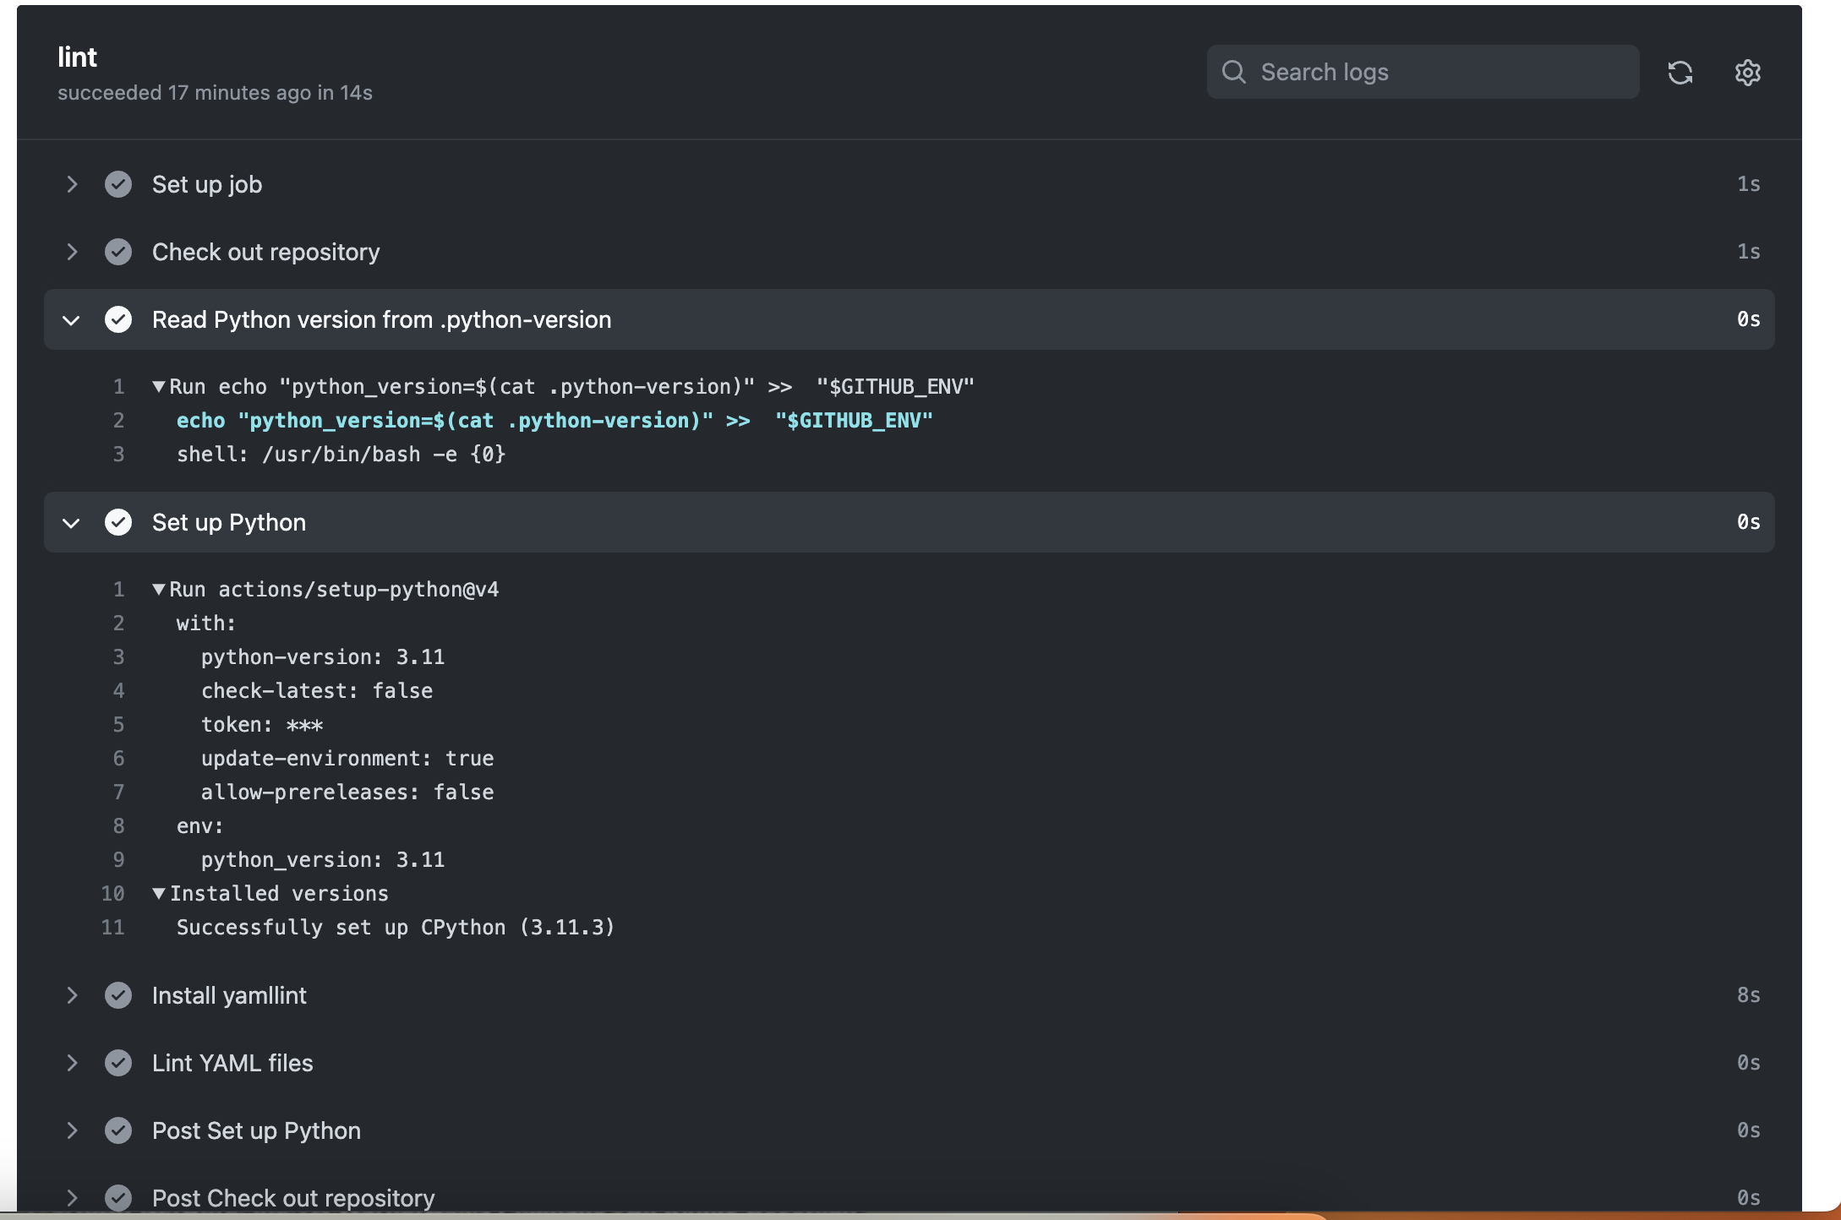Viewport: 1841px width, 1220px height.
Task: Click success check icon for Read Python version
Action: click(118, 319)
